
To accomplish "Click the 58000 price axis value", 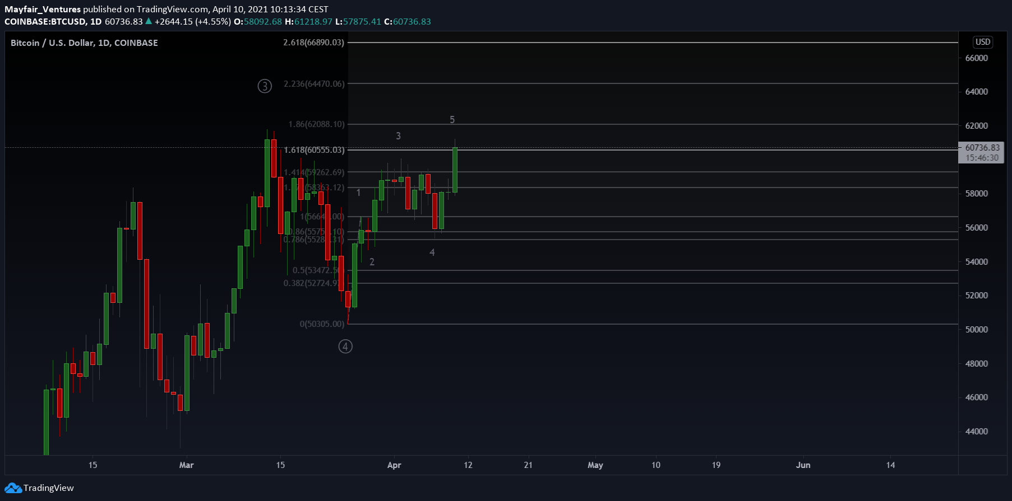I will coord(976,194).
